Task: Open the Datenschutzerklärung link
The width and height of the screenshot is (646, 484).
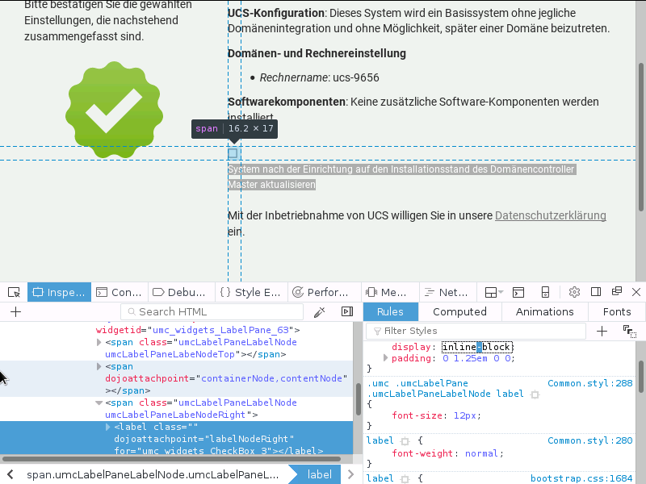Action: pyautogui.click(x=550, y=215)
